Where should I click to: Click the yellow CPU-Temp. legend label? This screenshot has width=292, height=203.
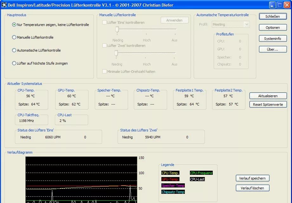coord(170,173)
